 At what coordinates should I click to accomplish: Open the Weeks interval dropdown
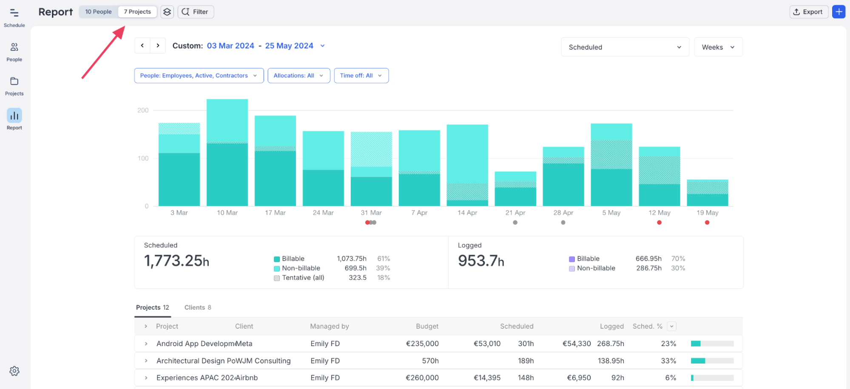pos(718,47)
